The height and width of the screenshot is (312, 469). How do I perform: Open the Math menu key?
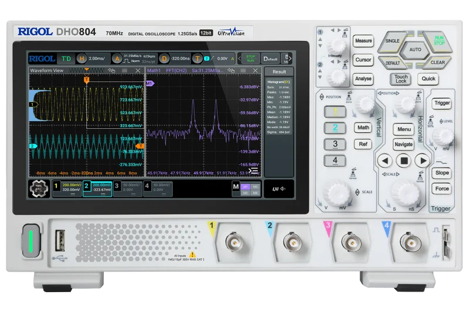[363, 128]
